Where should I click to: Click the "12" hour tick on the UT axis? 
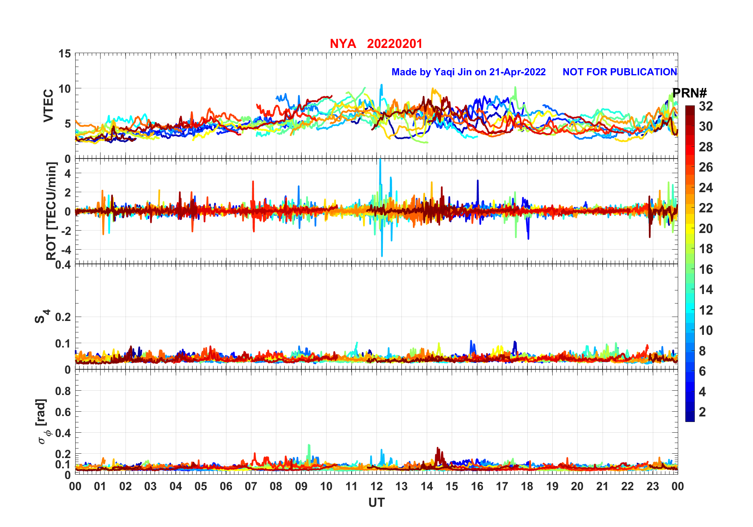tap(376, 486)
